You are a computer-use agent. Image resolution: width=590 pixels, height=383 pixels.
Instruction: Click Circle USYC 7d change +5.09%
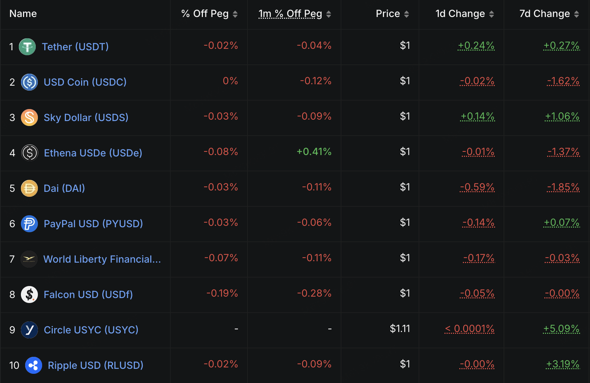pos(561,329)
